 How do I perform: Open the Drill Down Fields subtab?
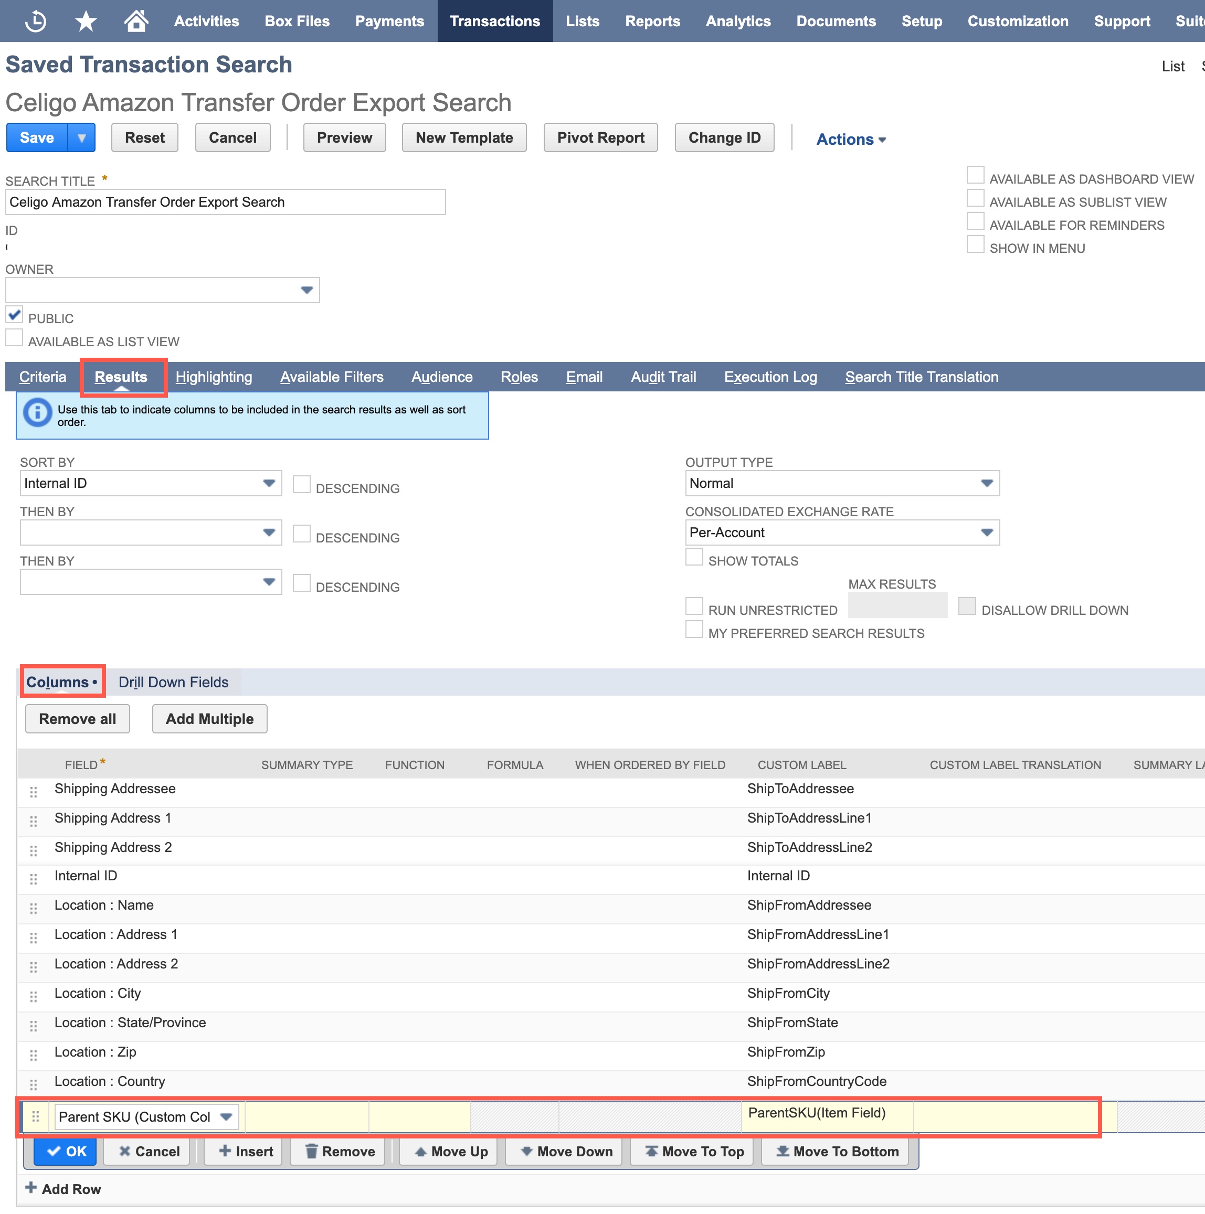(174, 683)
